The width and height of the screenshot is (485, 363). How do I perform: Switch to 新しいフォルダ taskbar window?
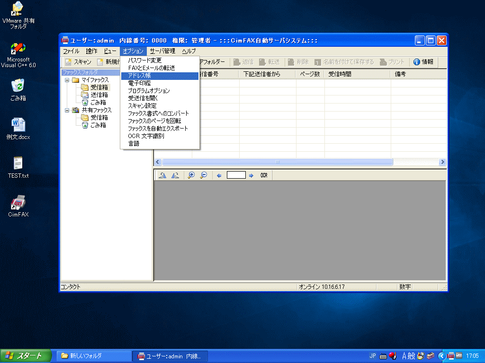click(x=94, y=356)
